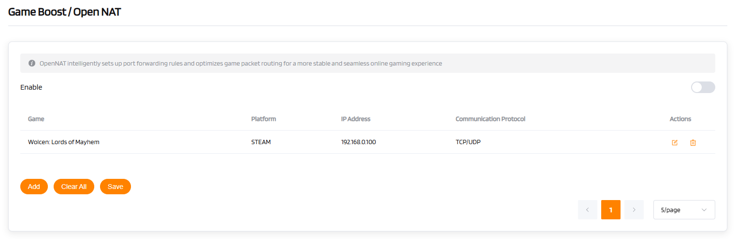Go to the previous page arrow
The image size is (737, 242).
click(x=587, y=210)
